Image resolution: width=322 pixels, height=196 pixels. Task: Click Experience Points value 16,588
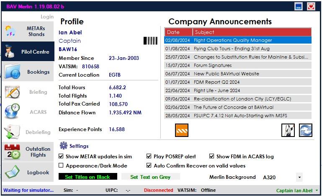[x=117, y=129]
